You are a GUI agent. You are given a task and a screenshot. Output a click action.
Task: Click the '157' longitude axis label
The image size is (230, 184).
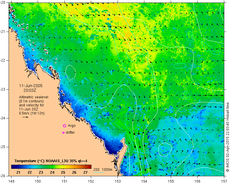[224, 181]
